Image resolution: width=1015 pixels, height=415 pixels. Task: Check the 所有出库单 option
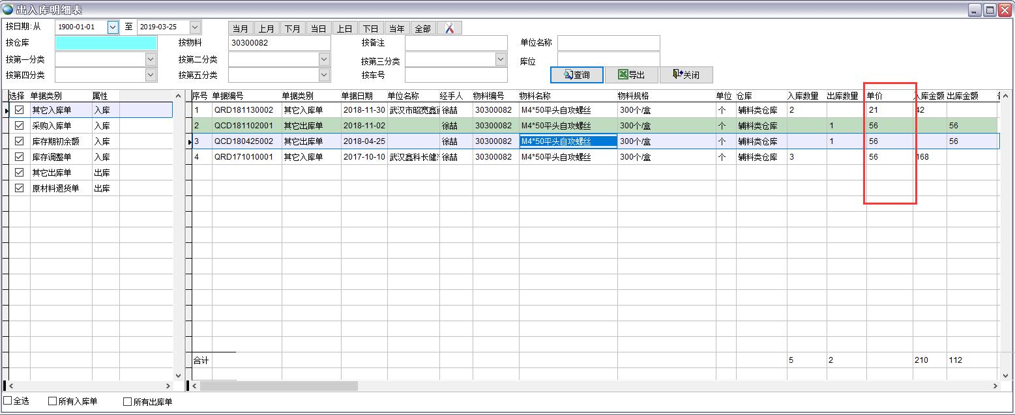click(128, 402)
